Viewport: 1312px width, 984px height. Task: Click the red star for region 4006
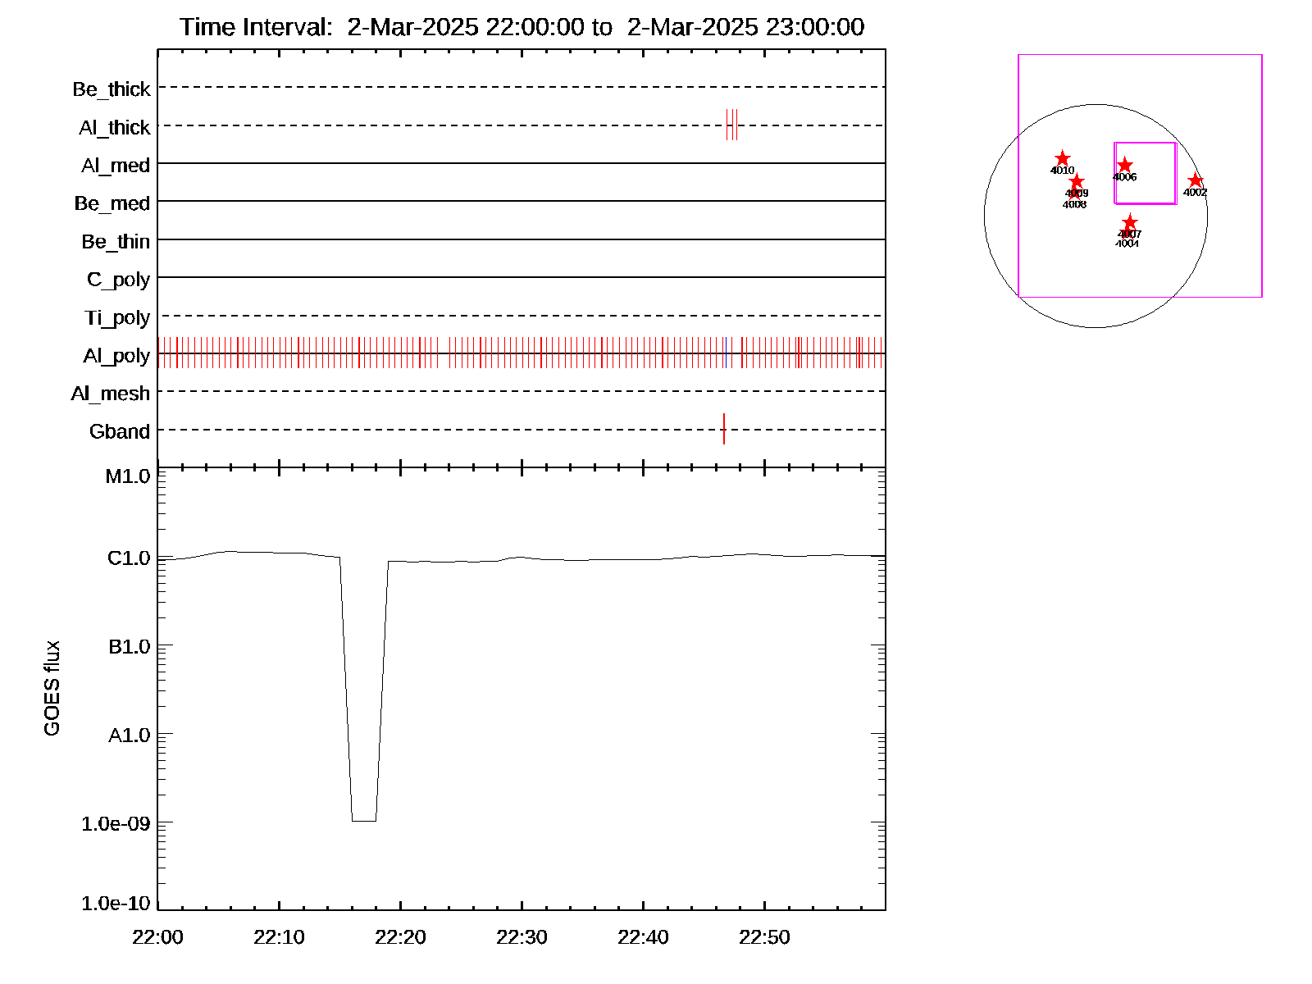click(1124, 165)
